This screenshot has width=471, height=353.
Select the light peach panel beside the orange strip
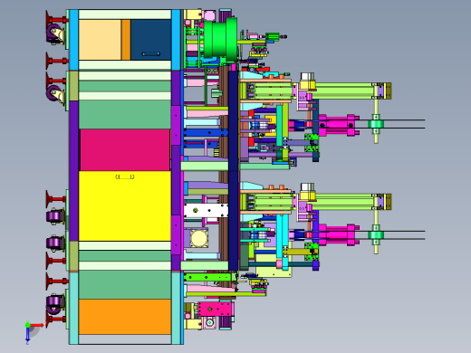[101, 40]
